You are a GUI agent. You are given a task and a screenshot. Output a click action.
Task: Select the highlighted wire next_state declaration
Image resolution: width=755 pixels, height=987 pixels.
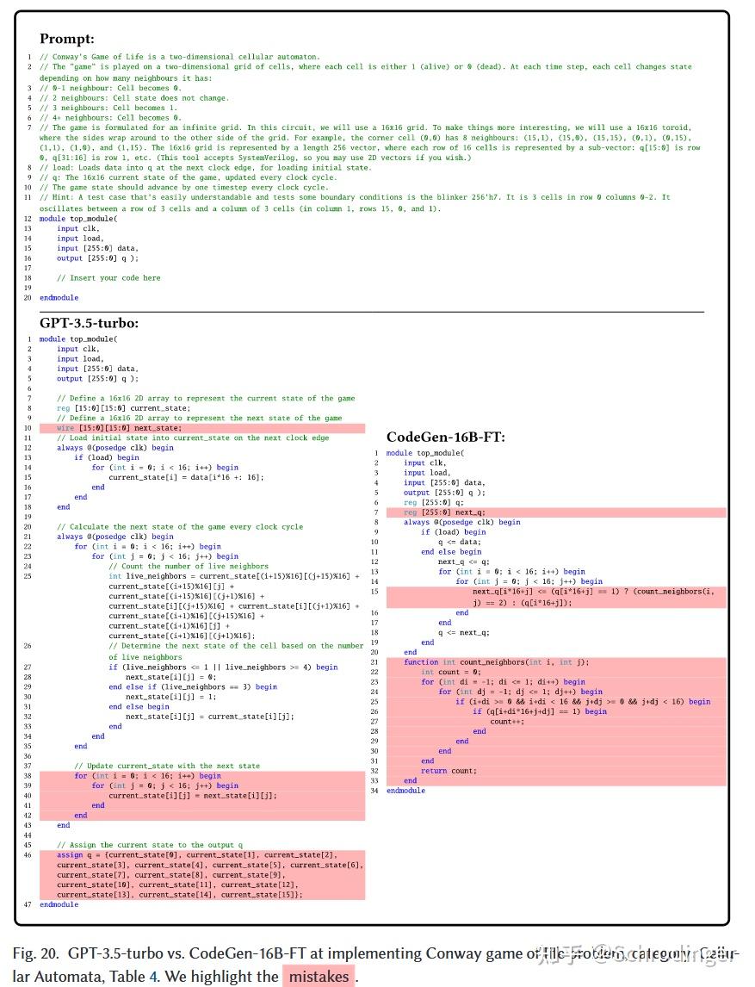(116, 427)
